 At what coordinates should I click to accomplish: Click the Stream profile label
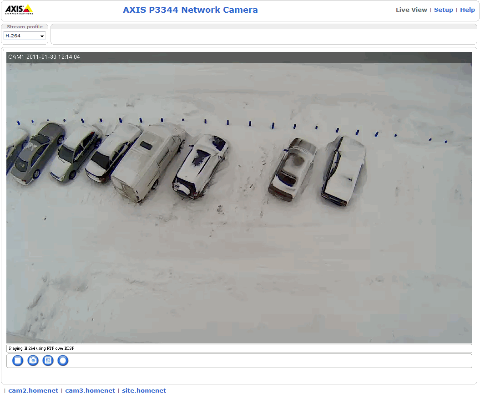[x=25, y=27]
